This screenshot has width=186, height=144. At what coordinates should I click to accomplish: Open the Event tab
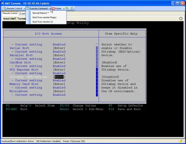[x=22, y=13]
